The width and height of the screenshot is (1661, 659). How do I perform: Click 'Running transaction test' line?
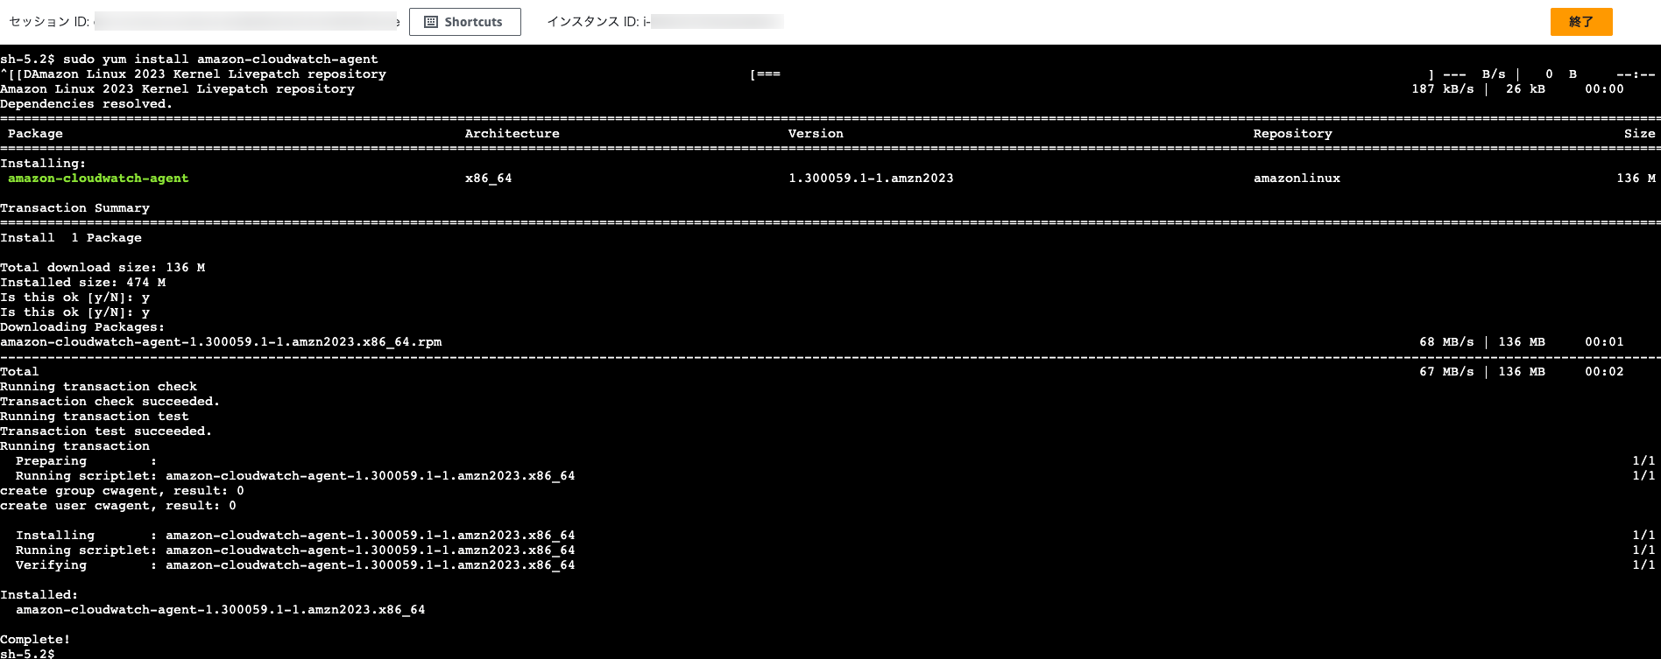pyautogui.click(x=95, y=417)
